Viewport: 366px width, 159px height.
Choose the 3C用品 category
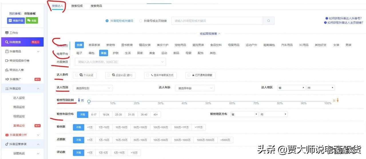coord(304,45)
